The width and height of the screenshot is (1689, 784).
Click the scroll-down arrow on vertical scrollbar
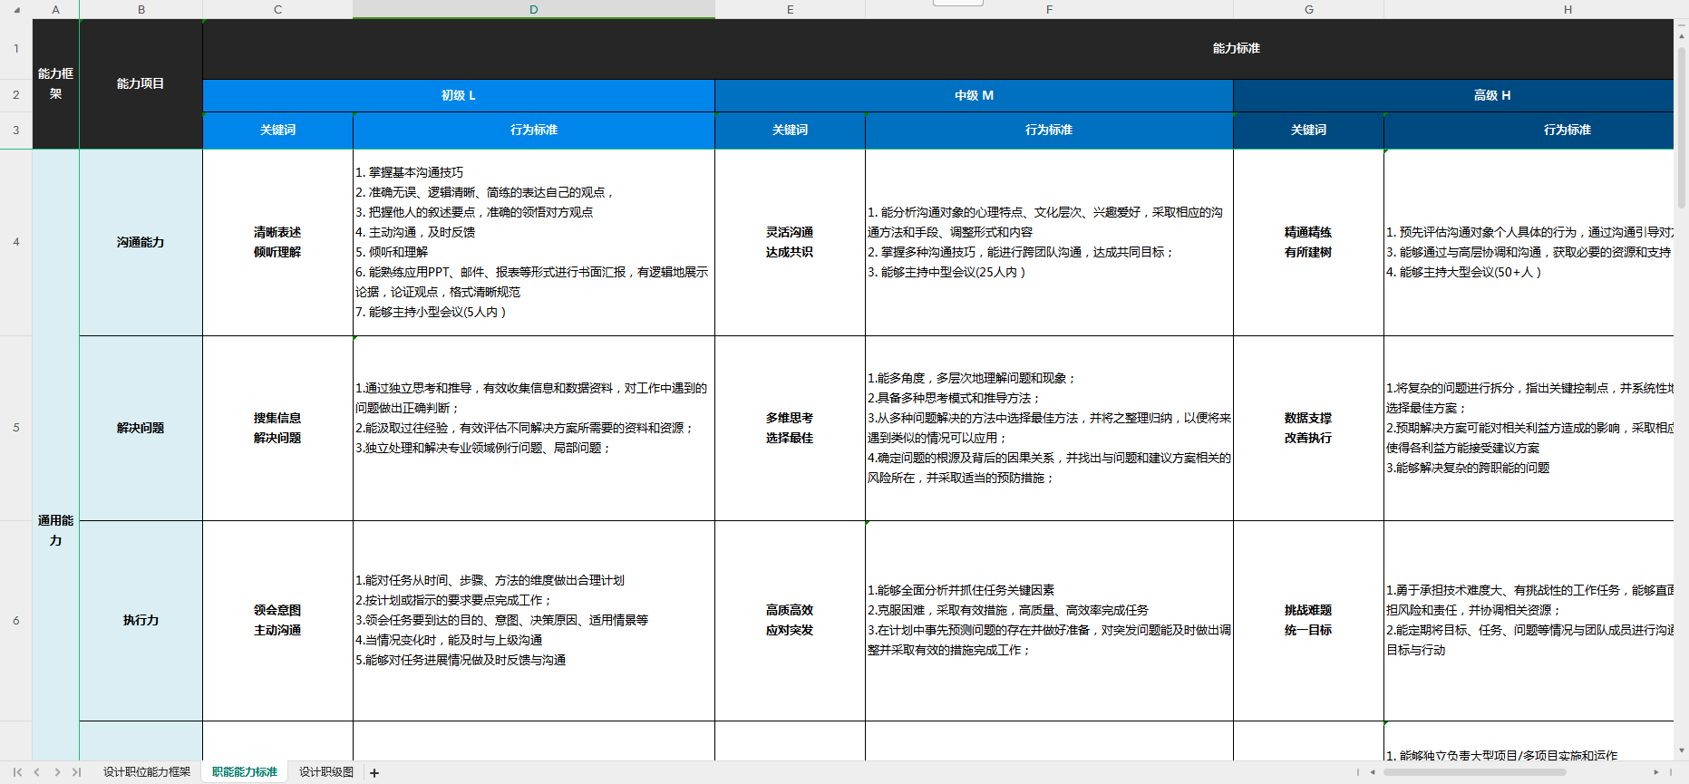1682,750
